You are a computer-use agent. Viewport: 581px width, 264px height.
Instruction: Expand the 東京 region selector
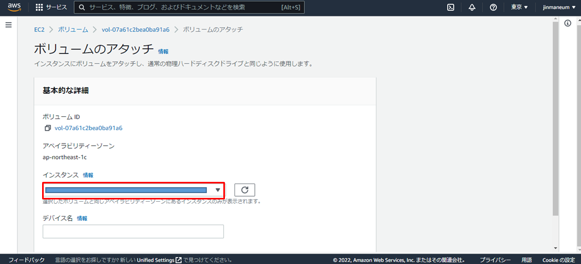520,7
